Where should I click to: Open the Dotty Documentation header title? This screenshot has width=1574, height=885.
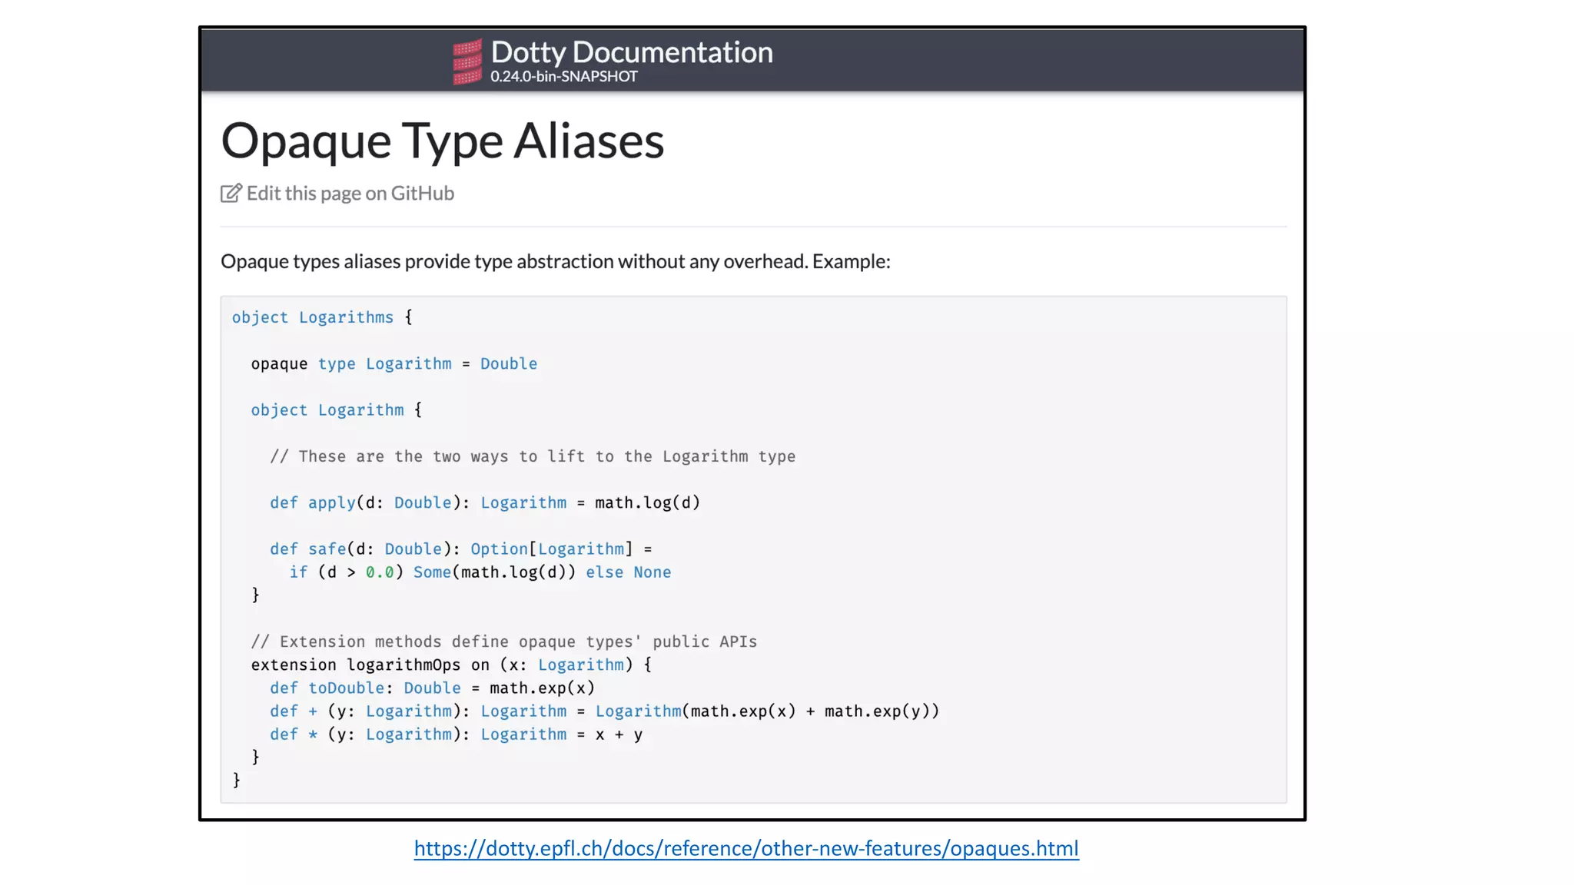pyautogui.click(x=632, y=52)
